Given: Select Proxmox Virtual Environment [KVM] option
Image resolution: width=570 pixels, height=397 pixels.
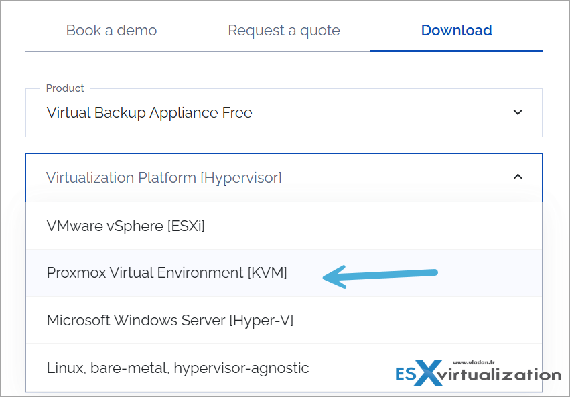Looking at the screenshot, I should click(283, 272).
